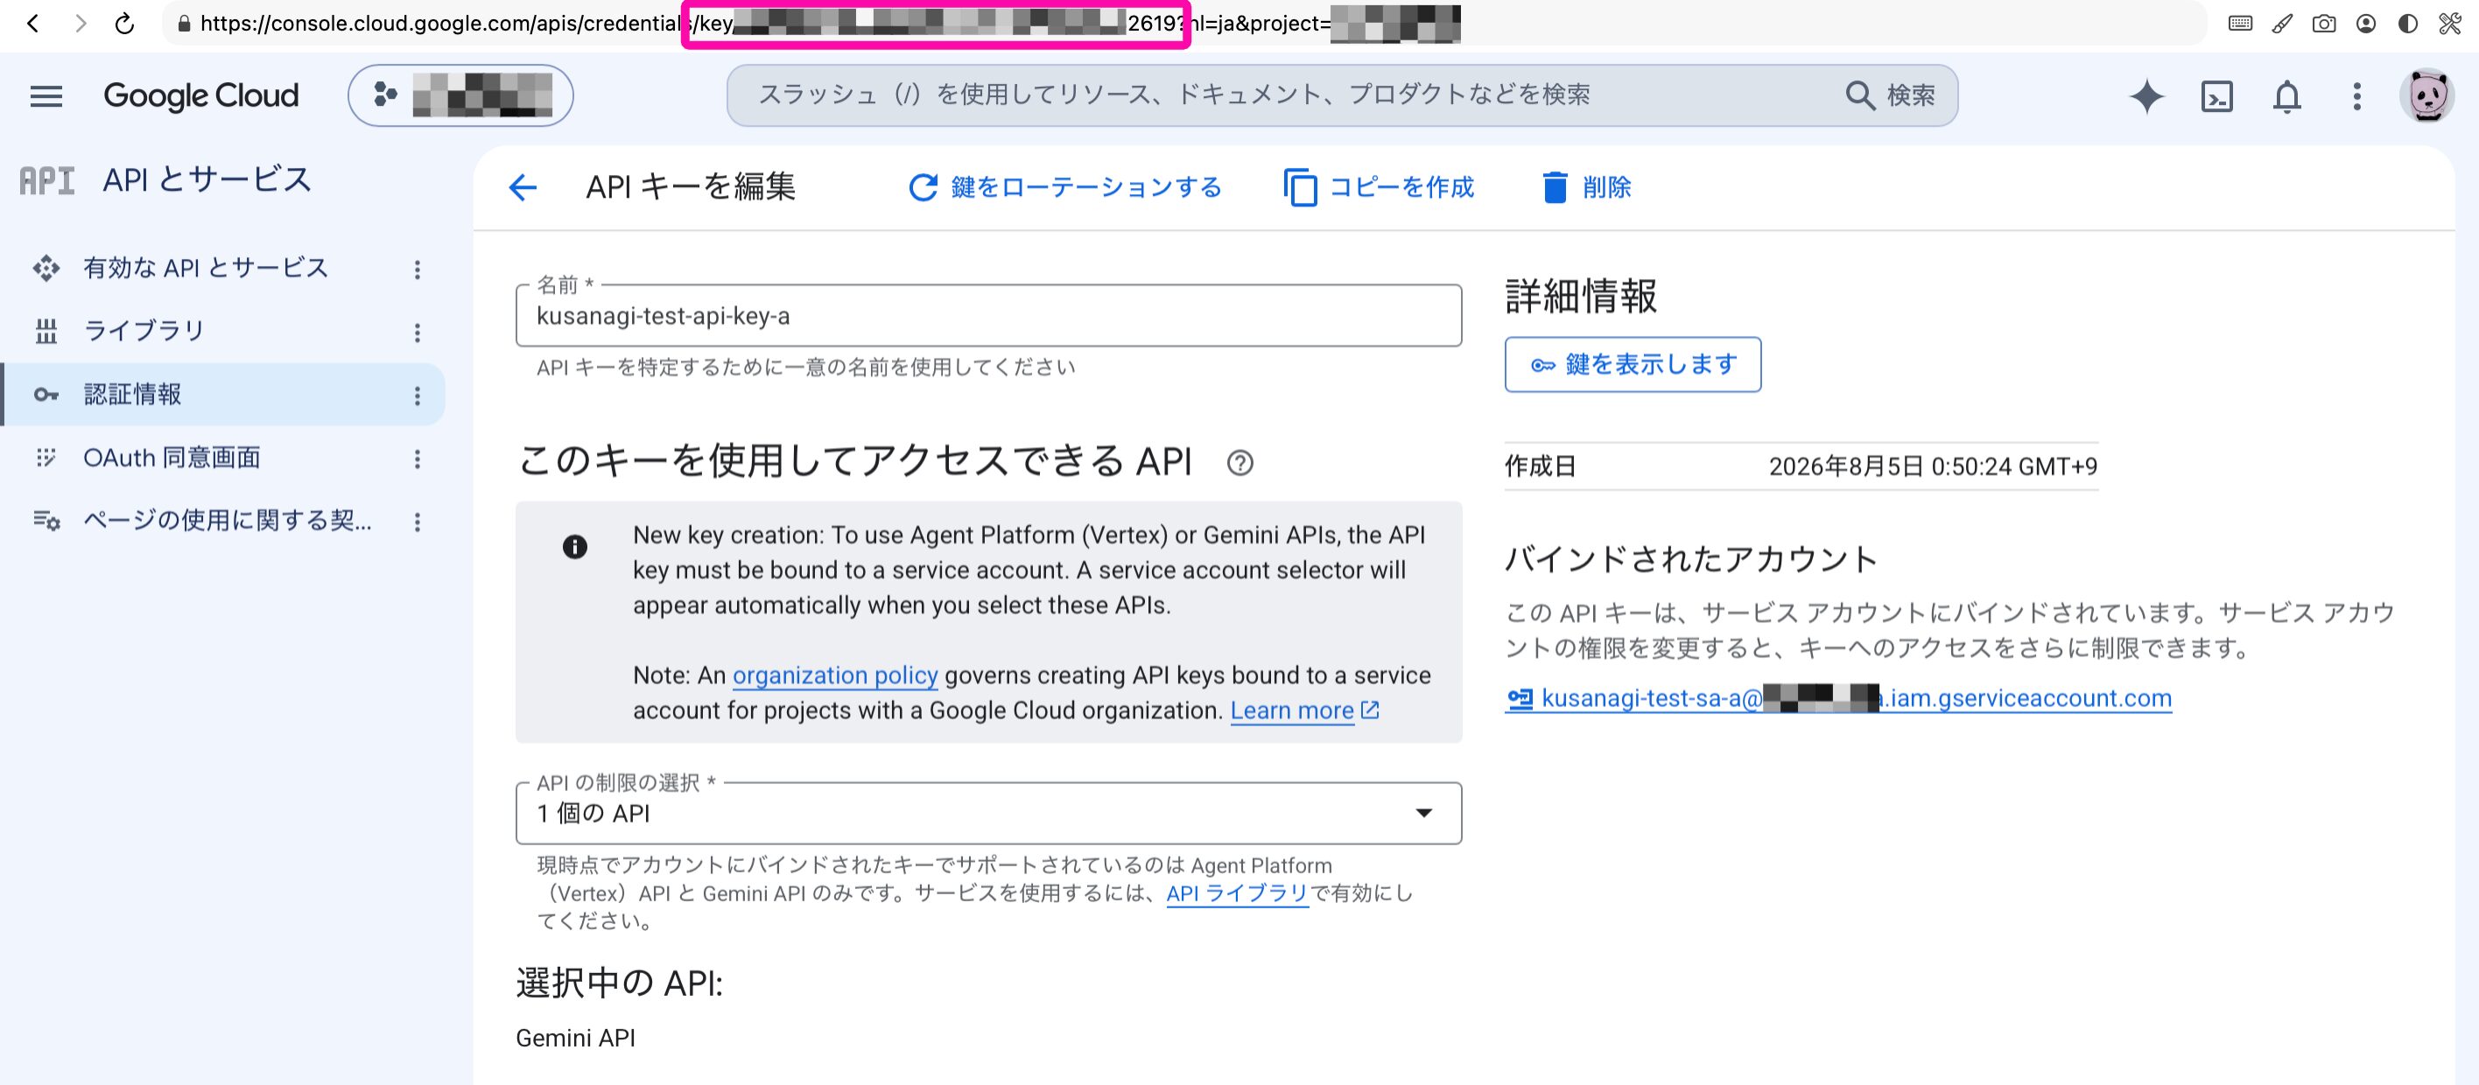
Task: Toggle the browser contrast half-circle icon
Action: (x=2407, y=23)
